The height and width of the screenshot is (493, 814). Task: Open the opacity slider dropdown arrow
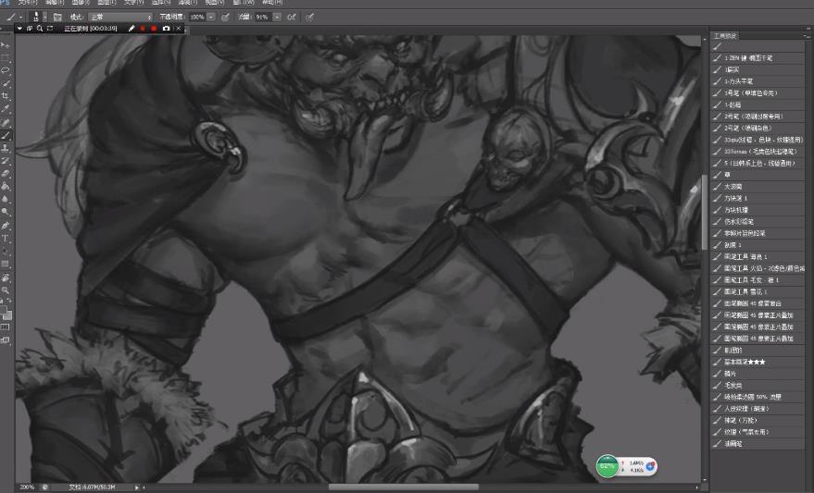click(211, 17)
